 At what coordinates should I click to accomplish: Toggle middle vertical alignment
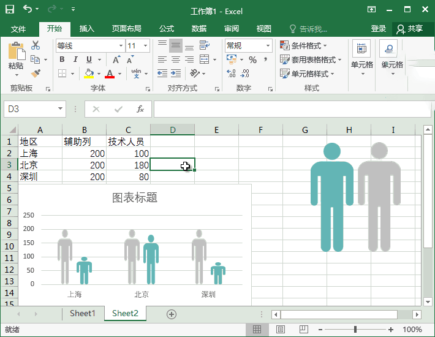pos(176,46)
